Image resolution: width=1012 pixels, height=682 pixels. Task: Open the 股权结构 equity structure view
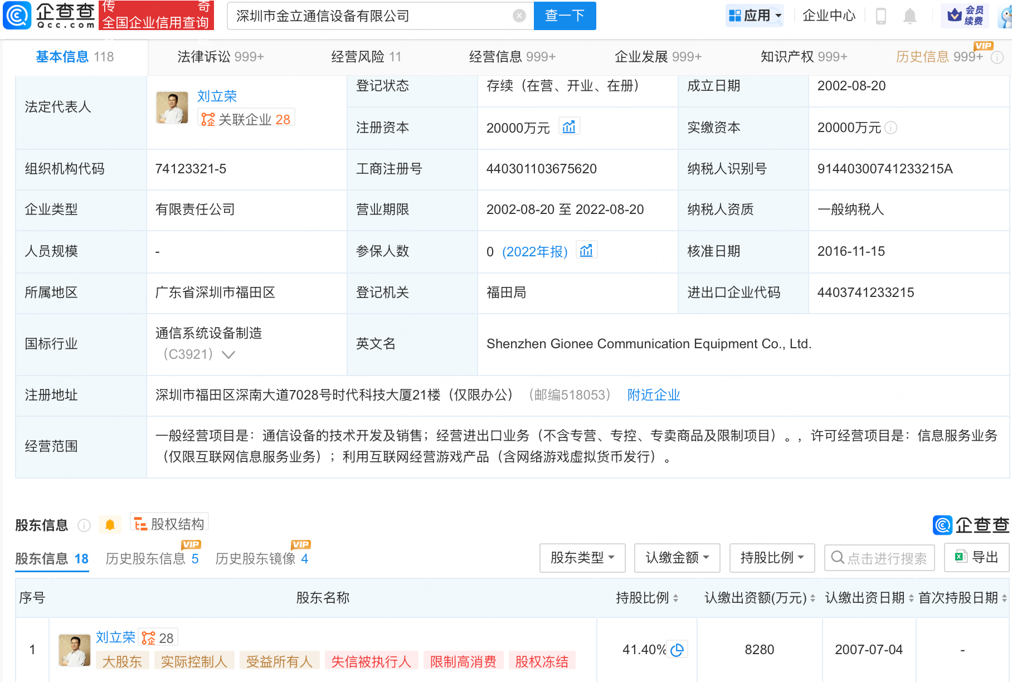coord(169,524)
